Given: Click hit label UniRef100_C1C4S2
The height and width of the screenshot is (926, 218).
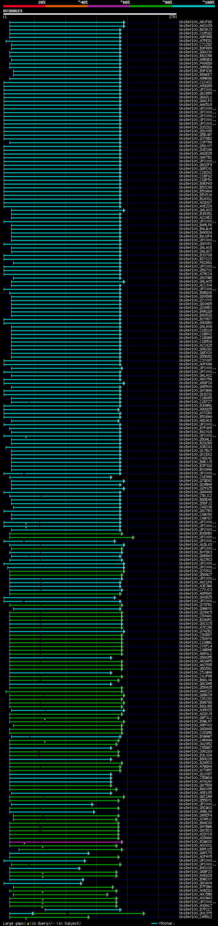Looking at the screenshot, I should pyautogui.click(x=196, y=82).
